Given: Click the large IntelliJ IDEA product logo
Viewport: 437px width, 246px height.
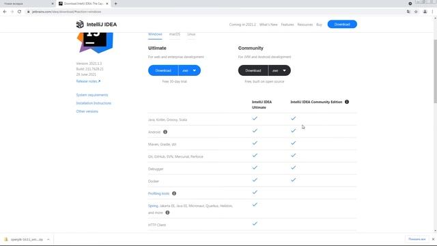Looking at the screenshot, I should click(x=95, y=42).
